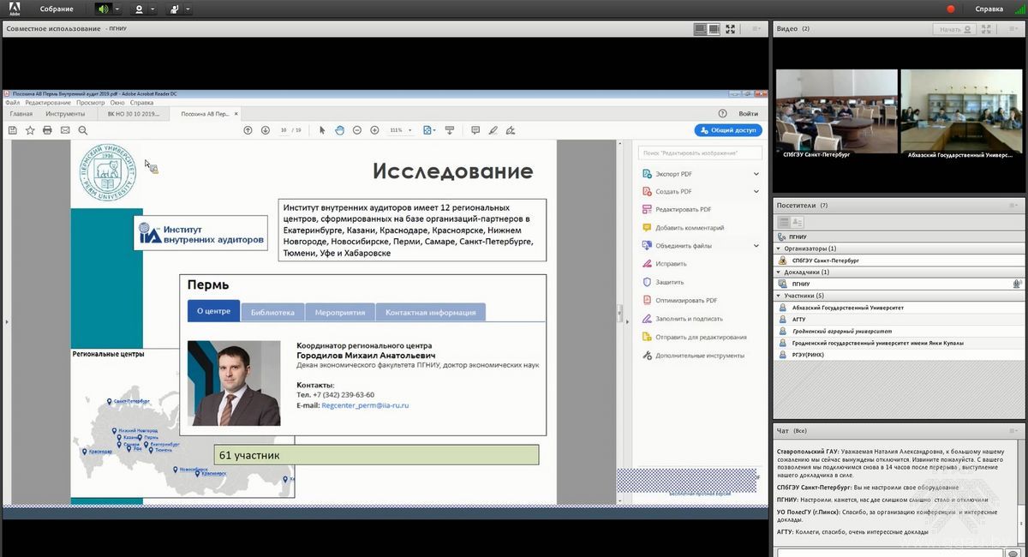Open the webcam options dropdown arrow

click(x=152, y=9)
